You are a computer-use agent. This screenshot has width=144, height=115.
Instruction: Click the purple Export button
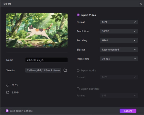128,111
